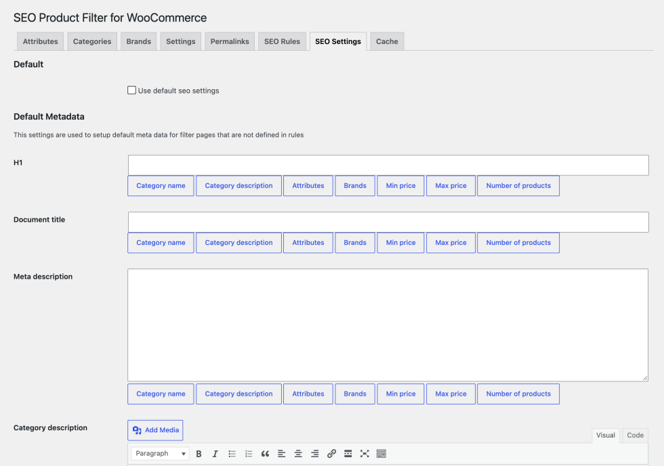The image size is (664, 466).
Task: Insert Category description into H1
Action: 238,185
